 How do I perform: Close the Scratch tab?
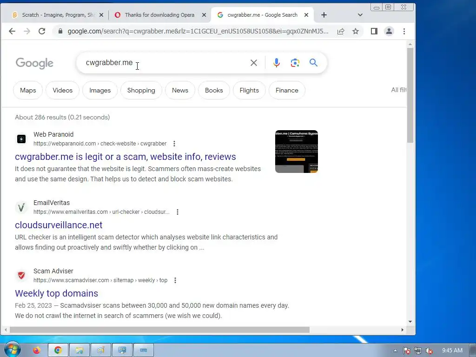pyautogui.click(x=101, y=15)
